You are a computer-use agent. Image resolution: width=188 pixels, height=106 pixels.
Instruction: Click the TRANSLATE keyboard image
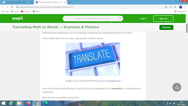tap(93, 59)
